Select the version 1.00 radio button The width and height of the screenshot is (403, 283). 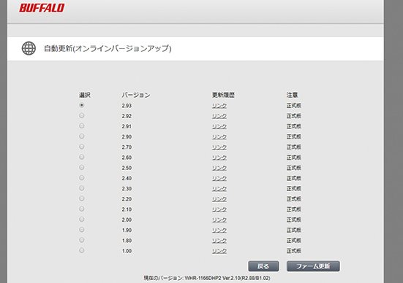82,250
